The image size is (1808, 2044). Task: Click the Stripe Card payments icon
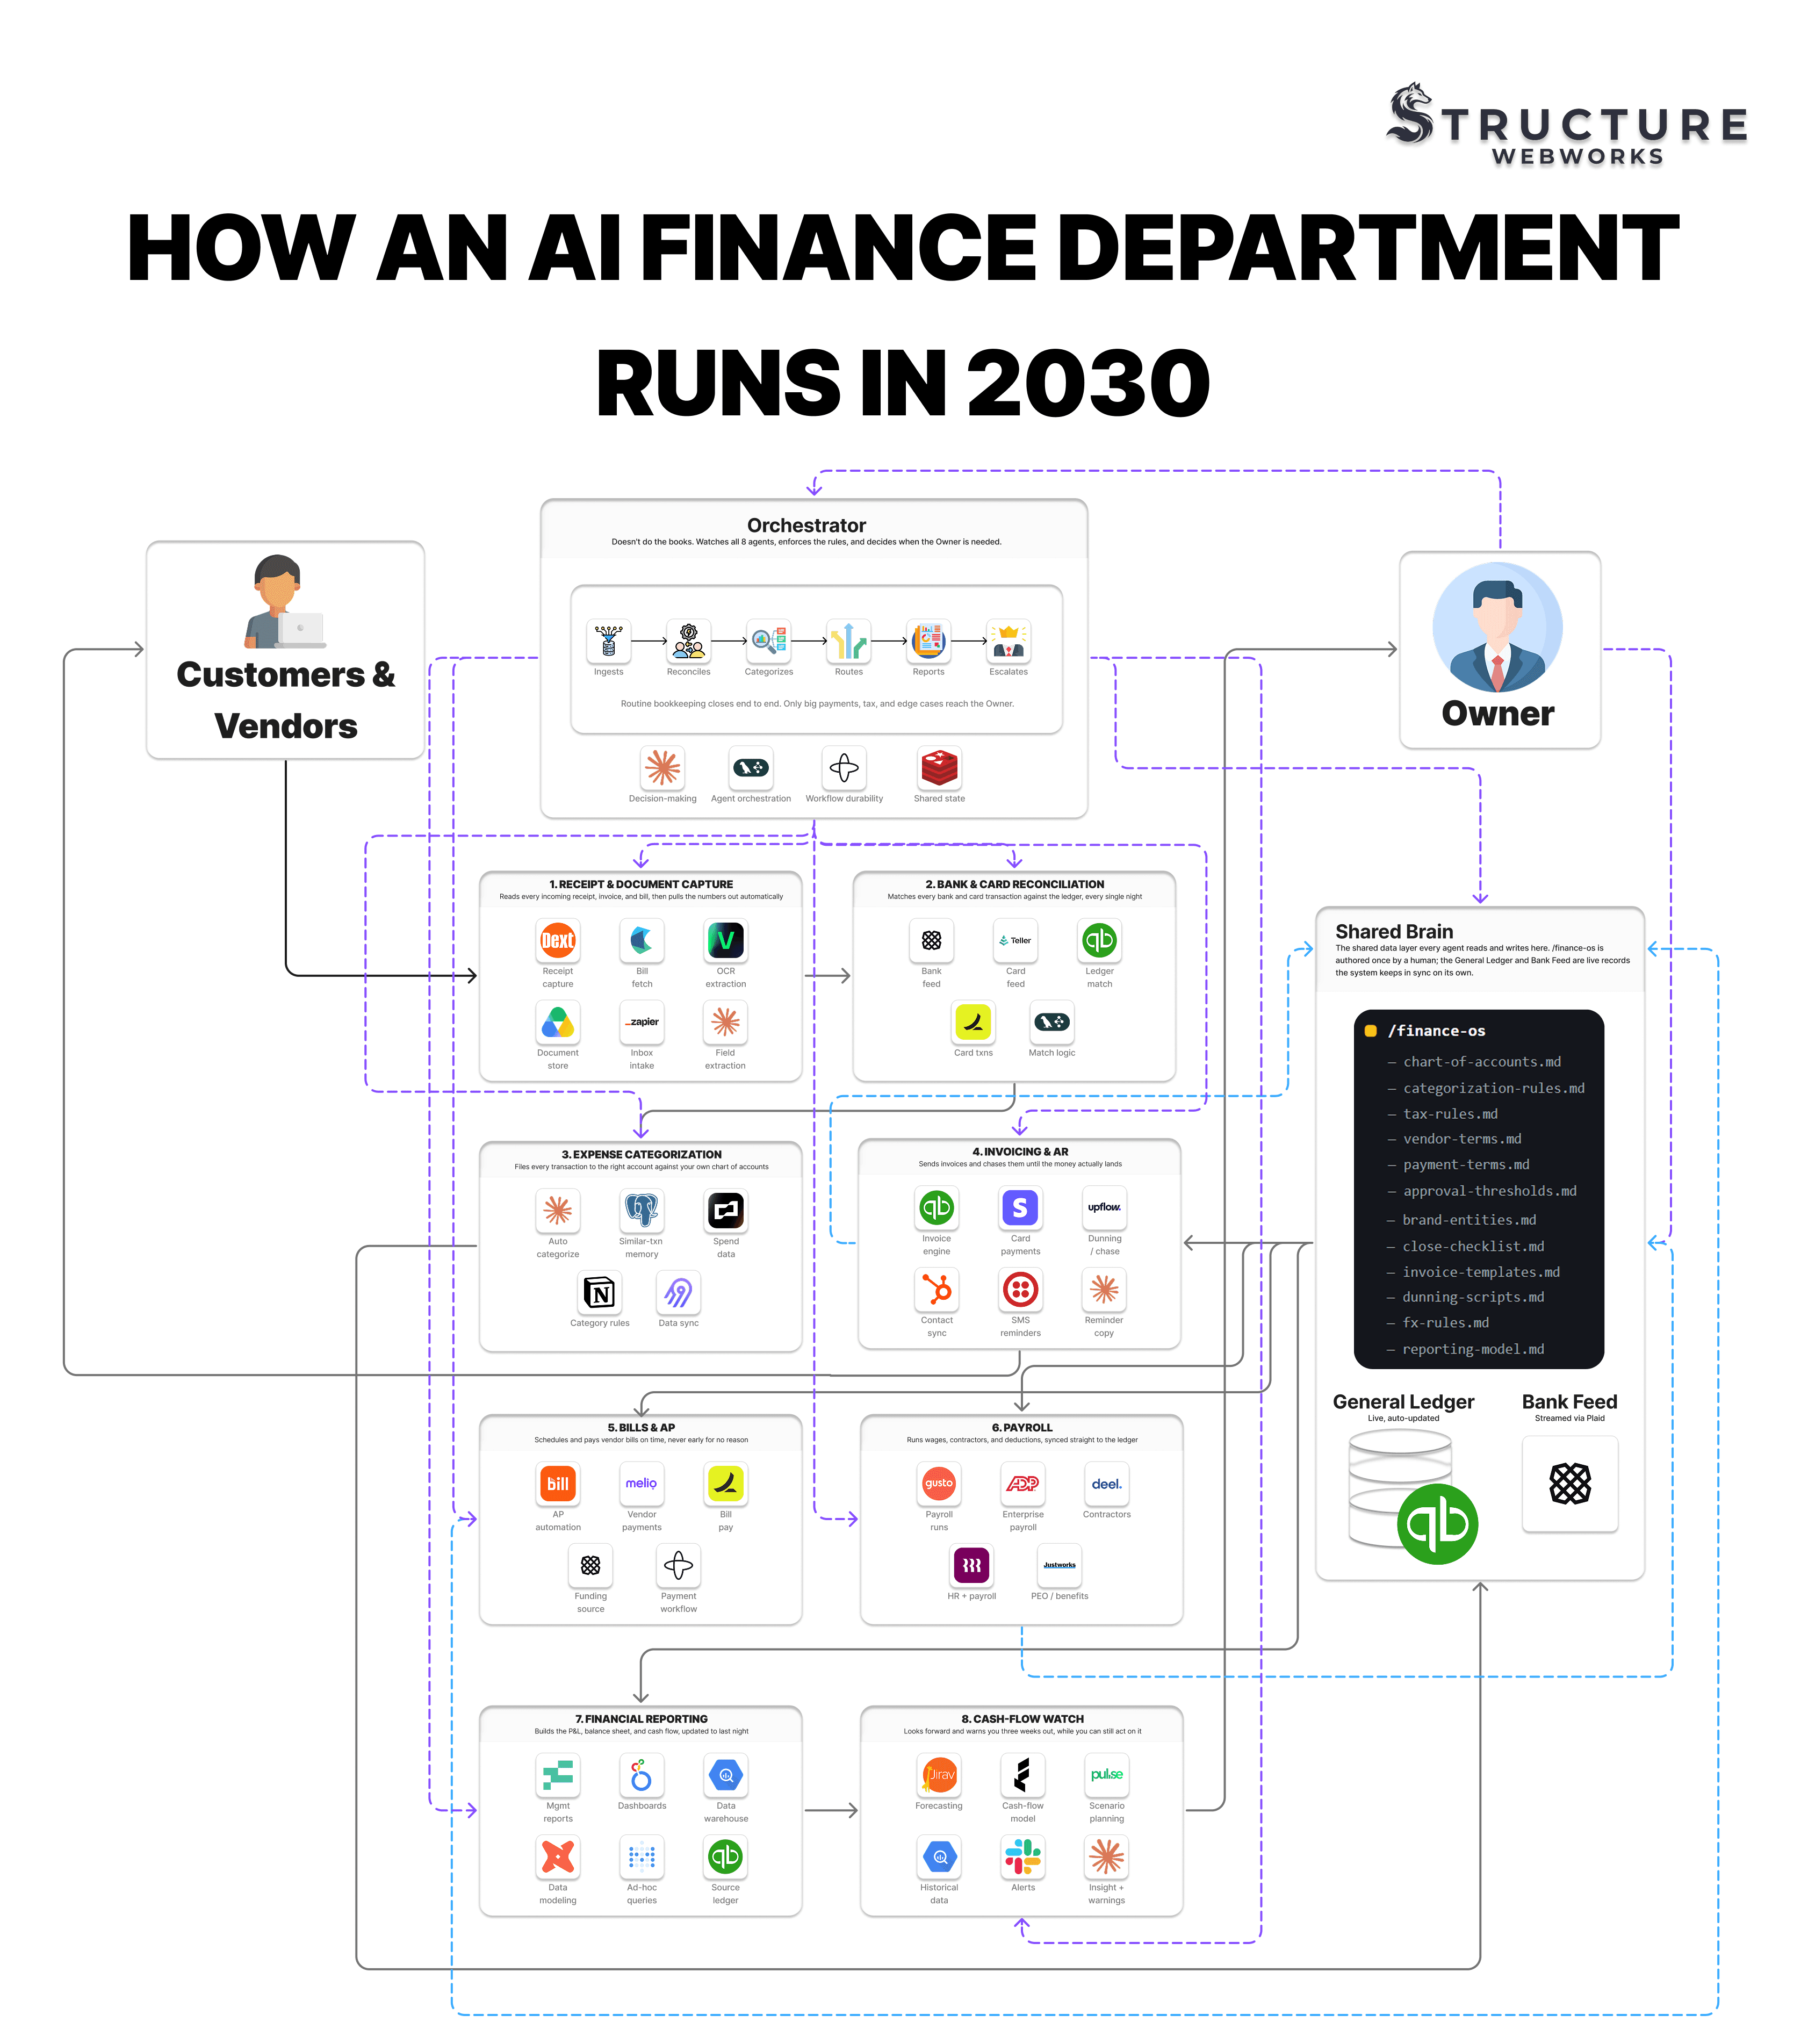1020,1208
